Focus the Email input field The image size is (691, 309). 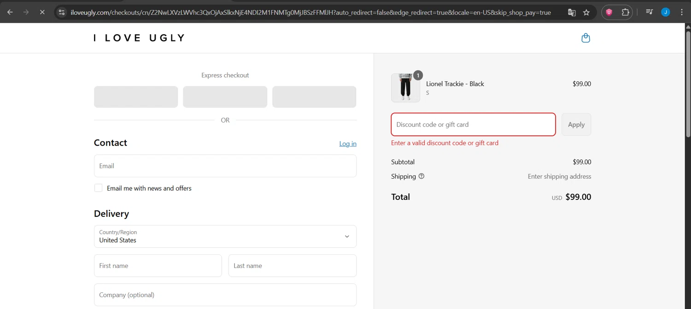225,166
